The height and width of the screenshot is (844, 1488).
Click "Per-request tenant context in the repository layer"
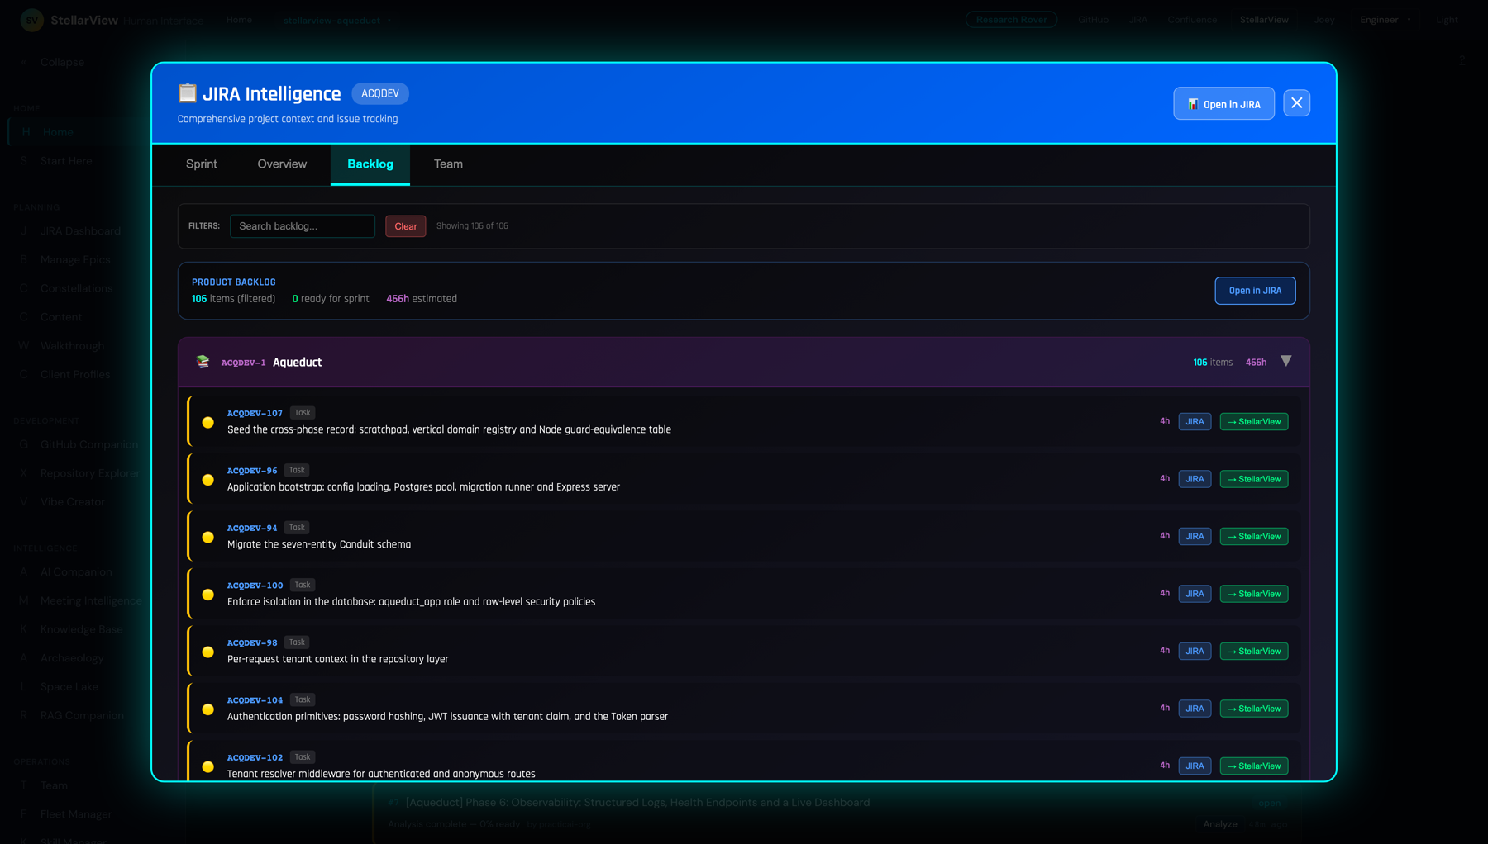pyautogui.click(x=338, y=659)
